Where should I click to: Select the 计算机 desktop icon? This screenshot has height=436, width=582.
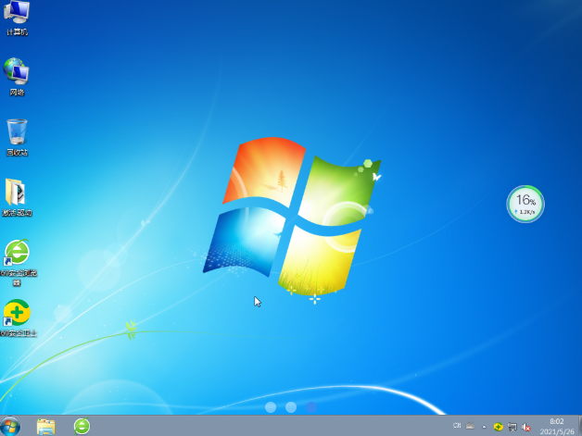pyautogui.click(x=17, y=18)
